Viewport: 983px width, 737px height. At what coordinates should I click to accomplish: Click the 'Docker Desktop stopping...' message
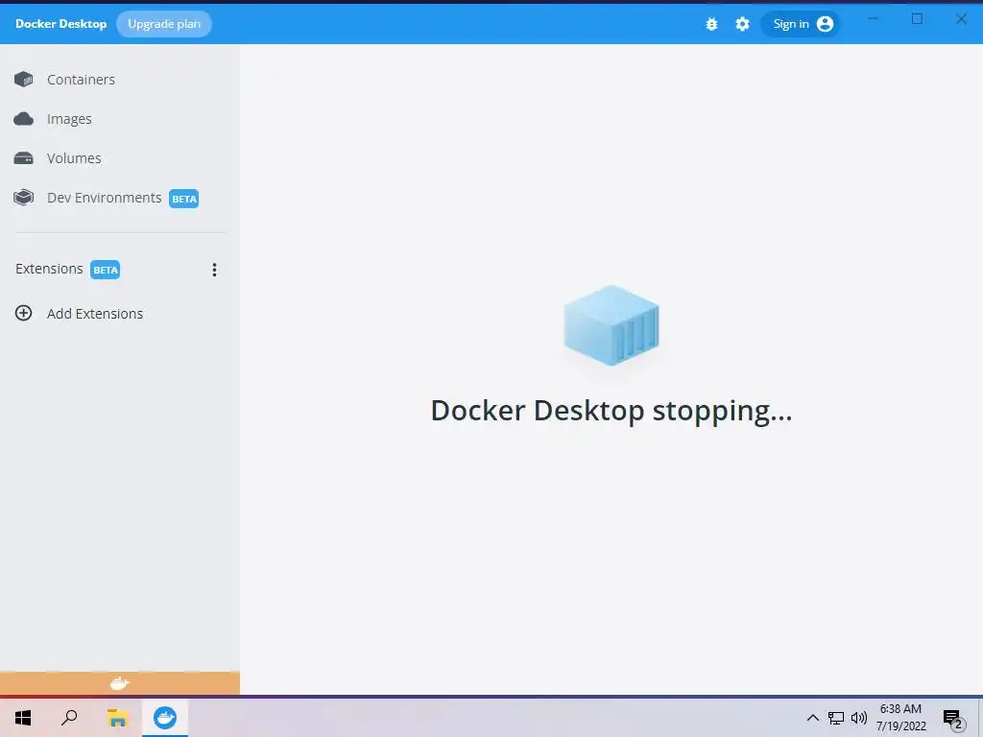(x=611, y=412)
